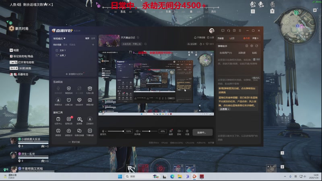The width and height of the screenshot is (322, 181).
Task: Switch to 活跃度 tab
Action: click(242, 53)
